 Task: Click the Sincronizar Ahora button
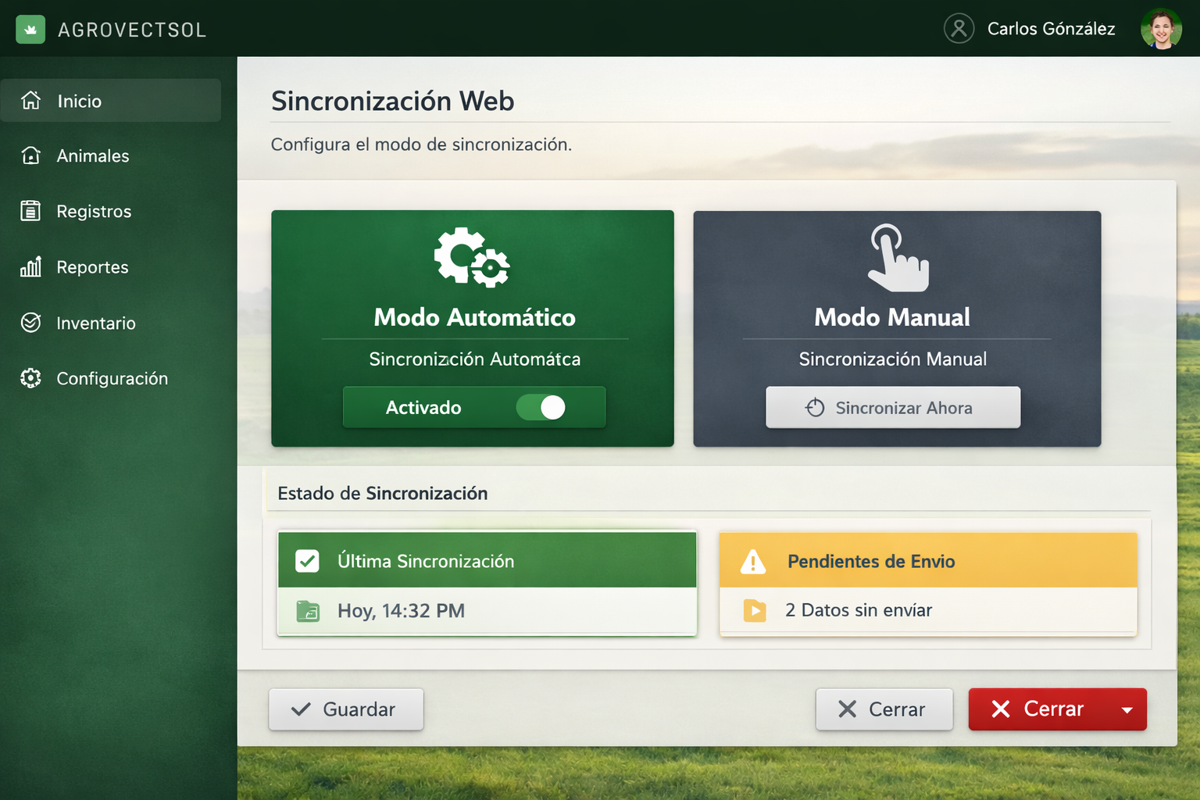[x=893, y=407]
